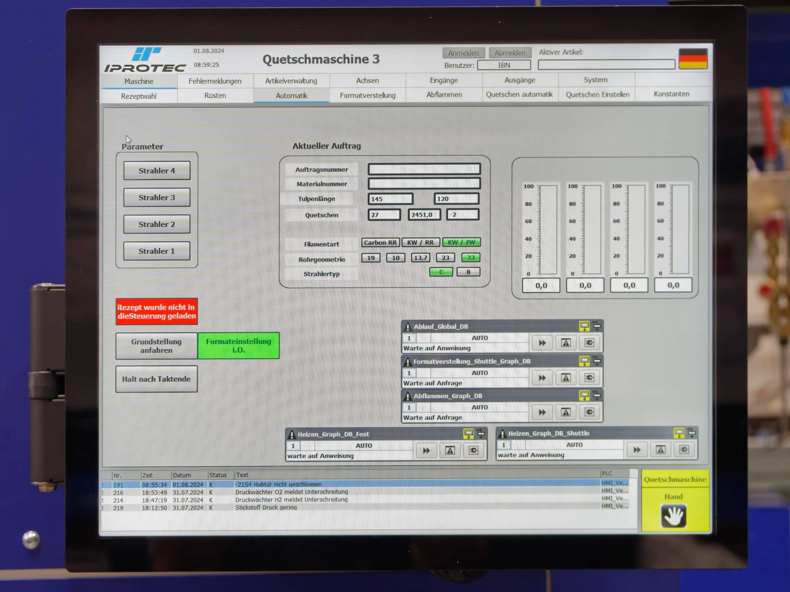The width and height of the screenshot is (790, 592).
Task: Click Quetschen field showing 2451,0
Action: pyautogui.click(x=424, y=215)
